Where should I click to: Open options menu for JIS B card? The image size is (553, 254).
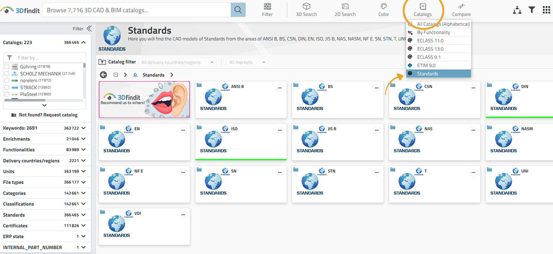377,130
